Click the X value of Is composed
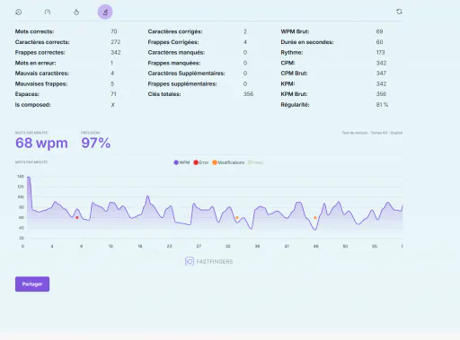The image size is (460, 340). [x=112, y=105]
